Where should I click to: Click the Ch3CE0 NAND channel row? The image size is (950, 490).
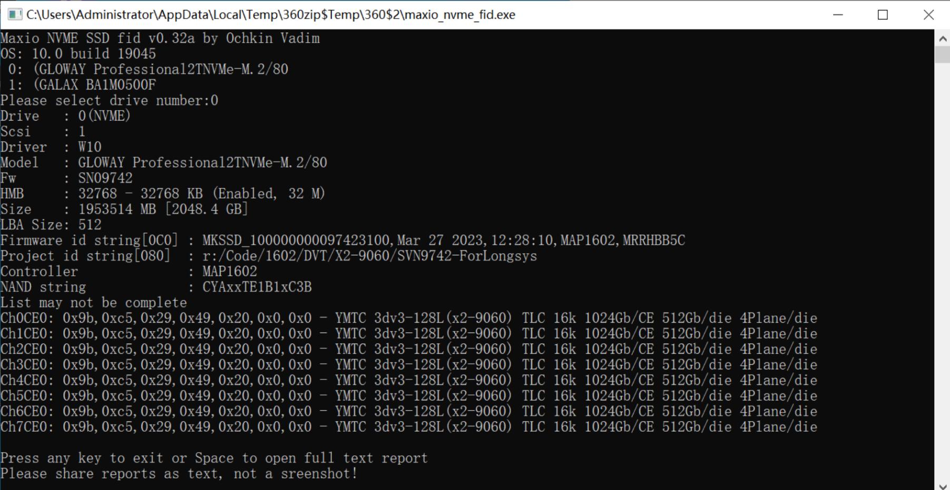coord(409,365)
